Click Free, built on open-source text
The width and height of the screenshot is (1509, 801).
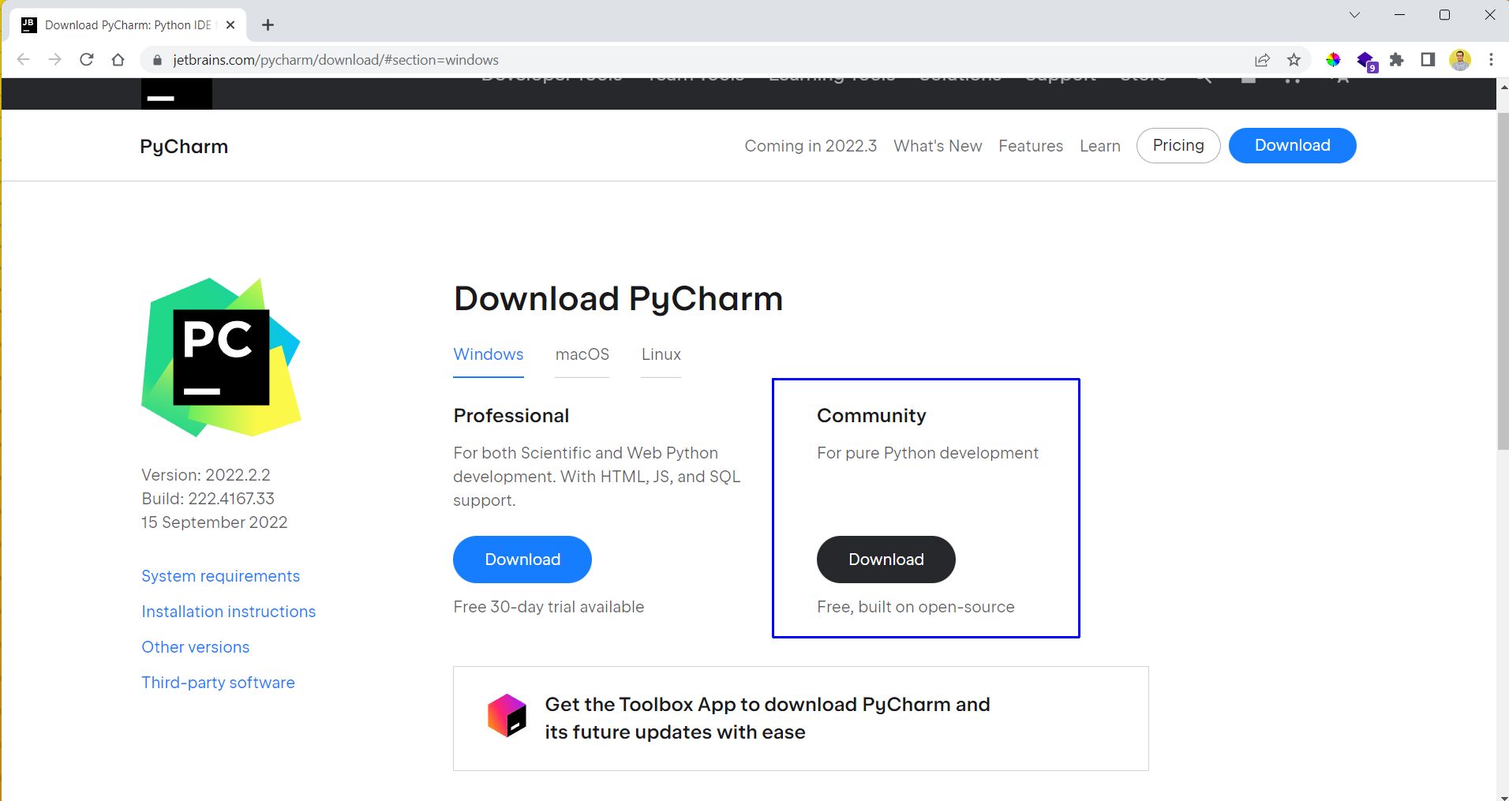916,607
